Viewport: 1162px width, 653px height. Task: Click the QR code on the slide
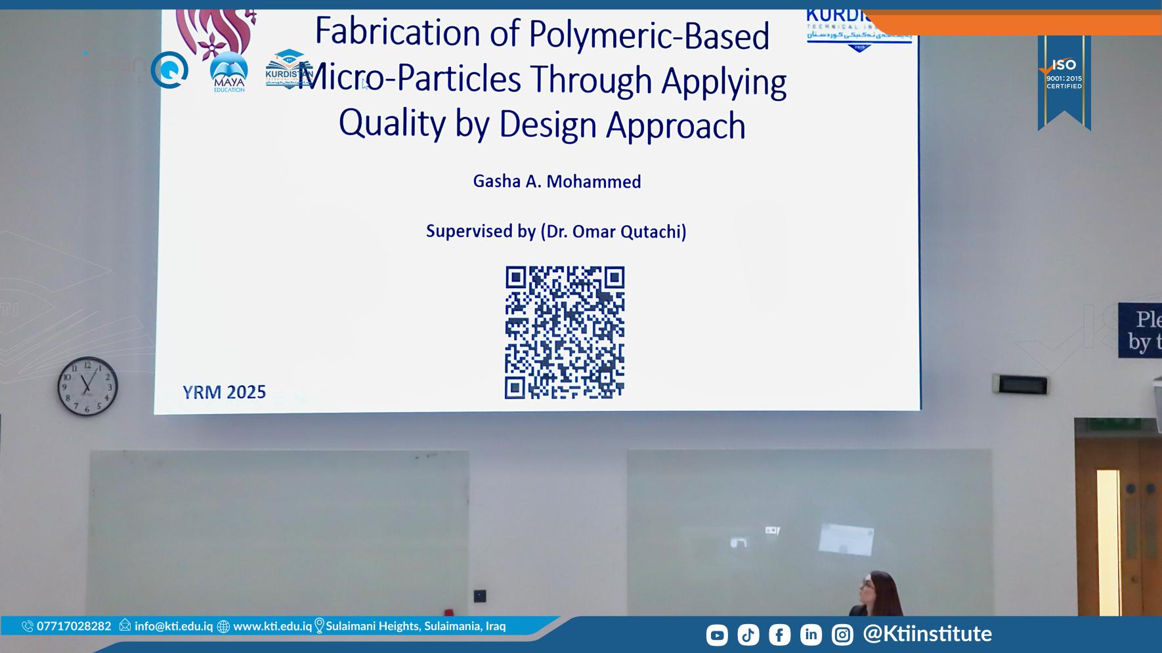[565, 332]
